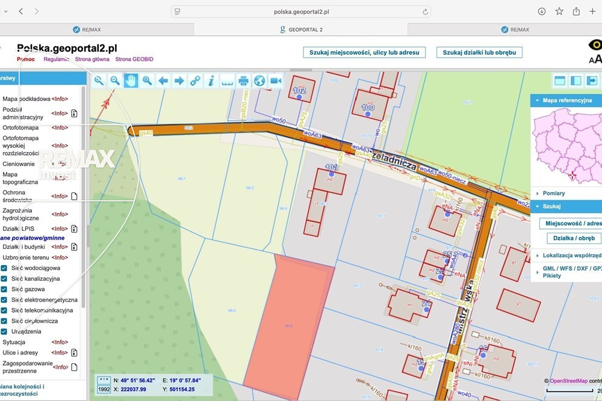
Task: Expand Lokalizacja współrzędnych section
Action: tap(568, 256)
